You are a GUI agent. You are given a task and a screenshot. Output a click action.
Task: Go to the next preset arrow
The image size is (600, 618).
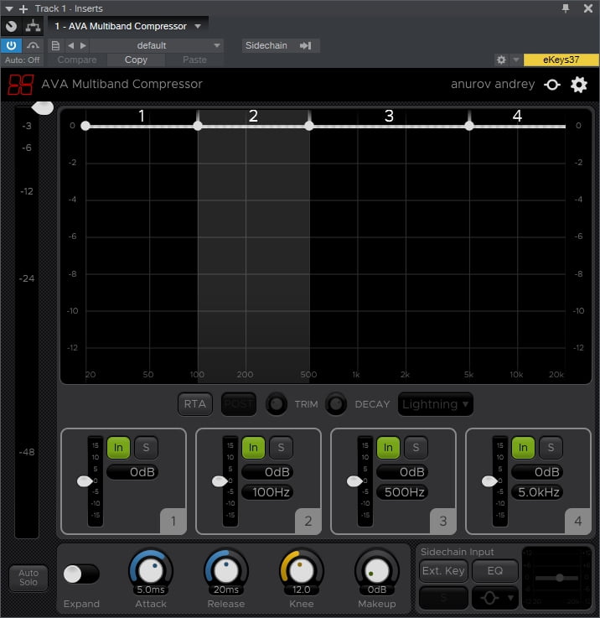(82, 45)
